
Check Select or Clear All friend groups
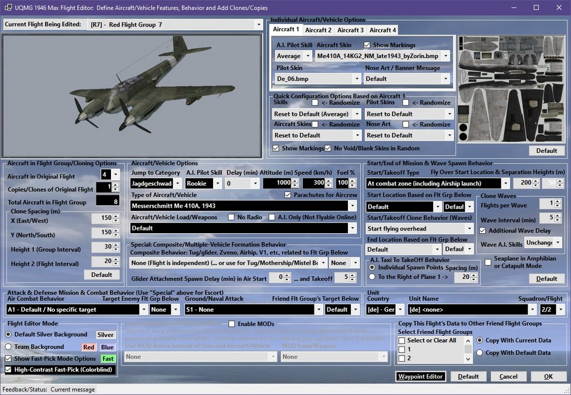[x=401, y=341]
